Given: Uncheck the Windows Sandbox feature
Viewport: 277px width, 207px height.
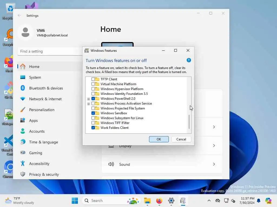Looking at the screenshot, I should [93, 113].
